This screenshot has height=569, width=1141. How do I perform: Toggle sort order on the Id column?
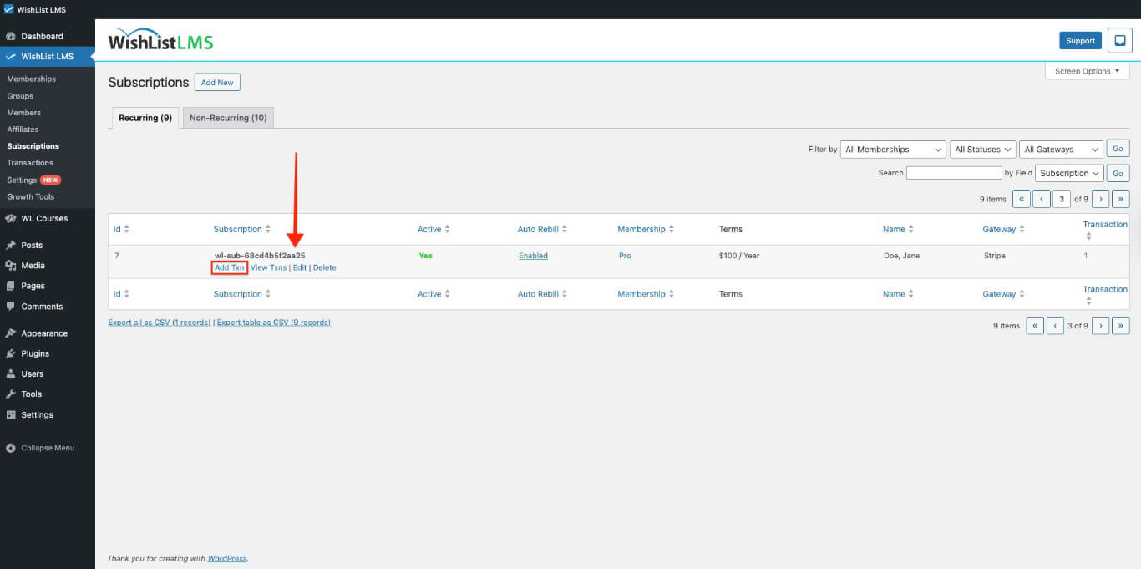119,228
